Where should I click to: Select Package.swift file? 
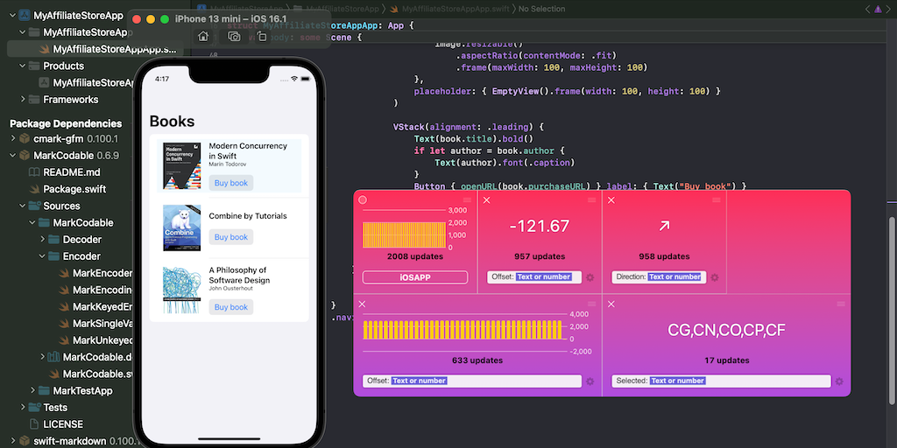click(74, 189)
